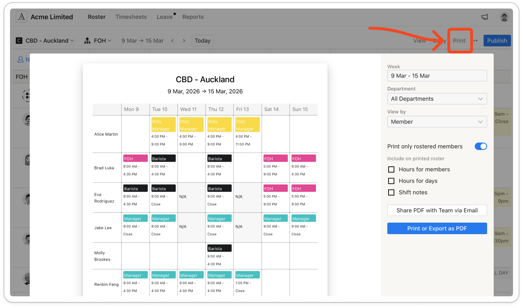
Task: Open the View by Member dropdown
Action: click(437, 122)
